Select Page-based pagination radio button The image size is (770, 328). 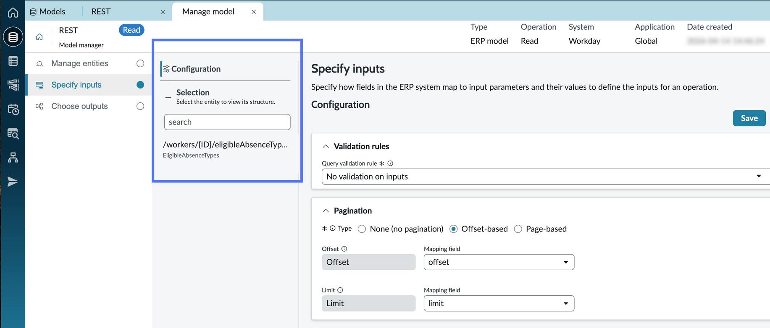(518, 229)
